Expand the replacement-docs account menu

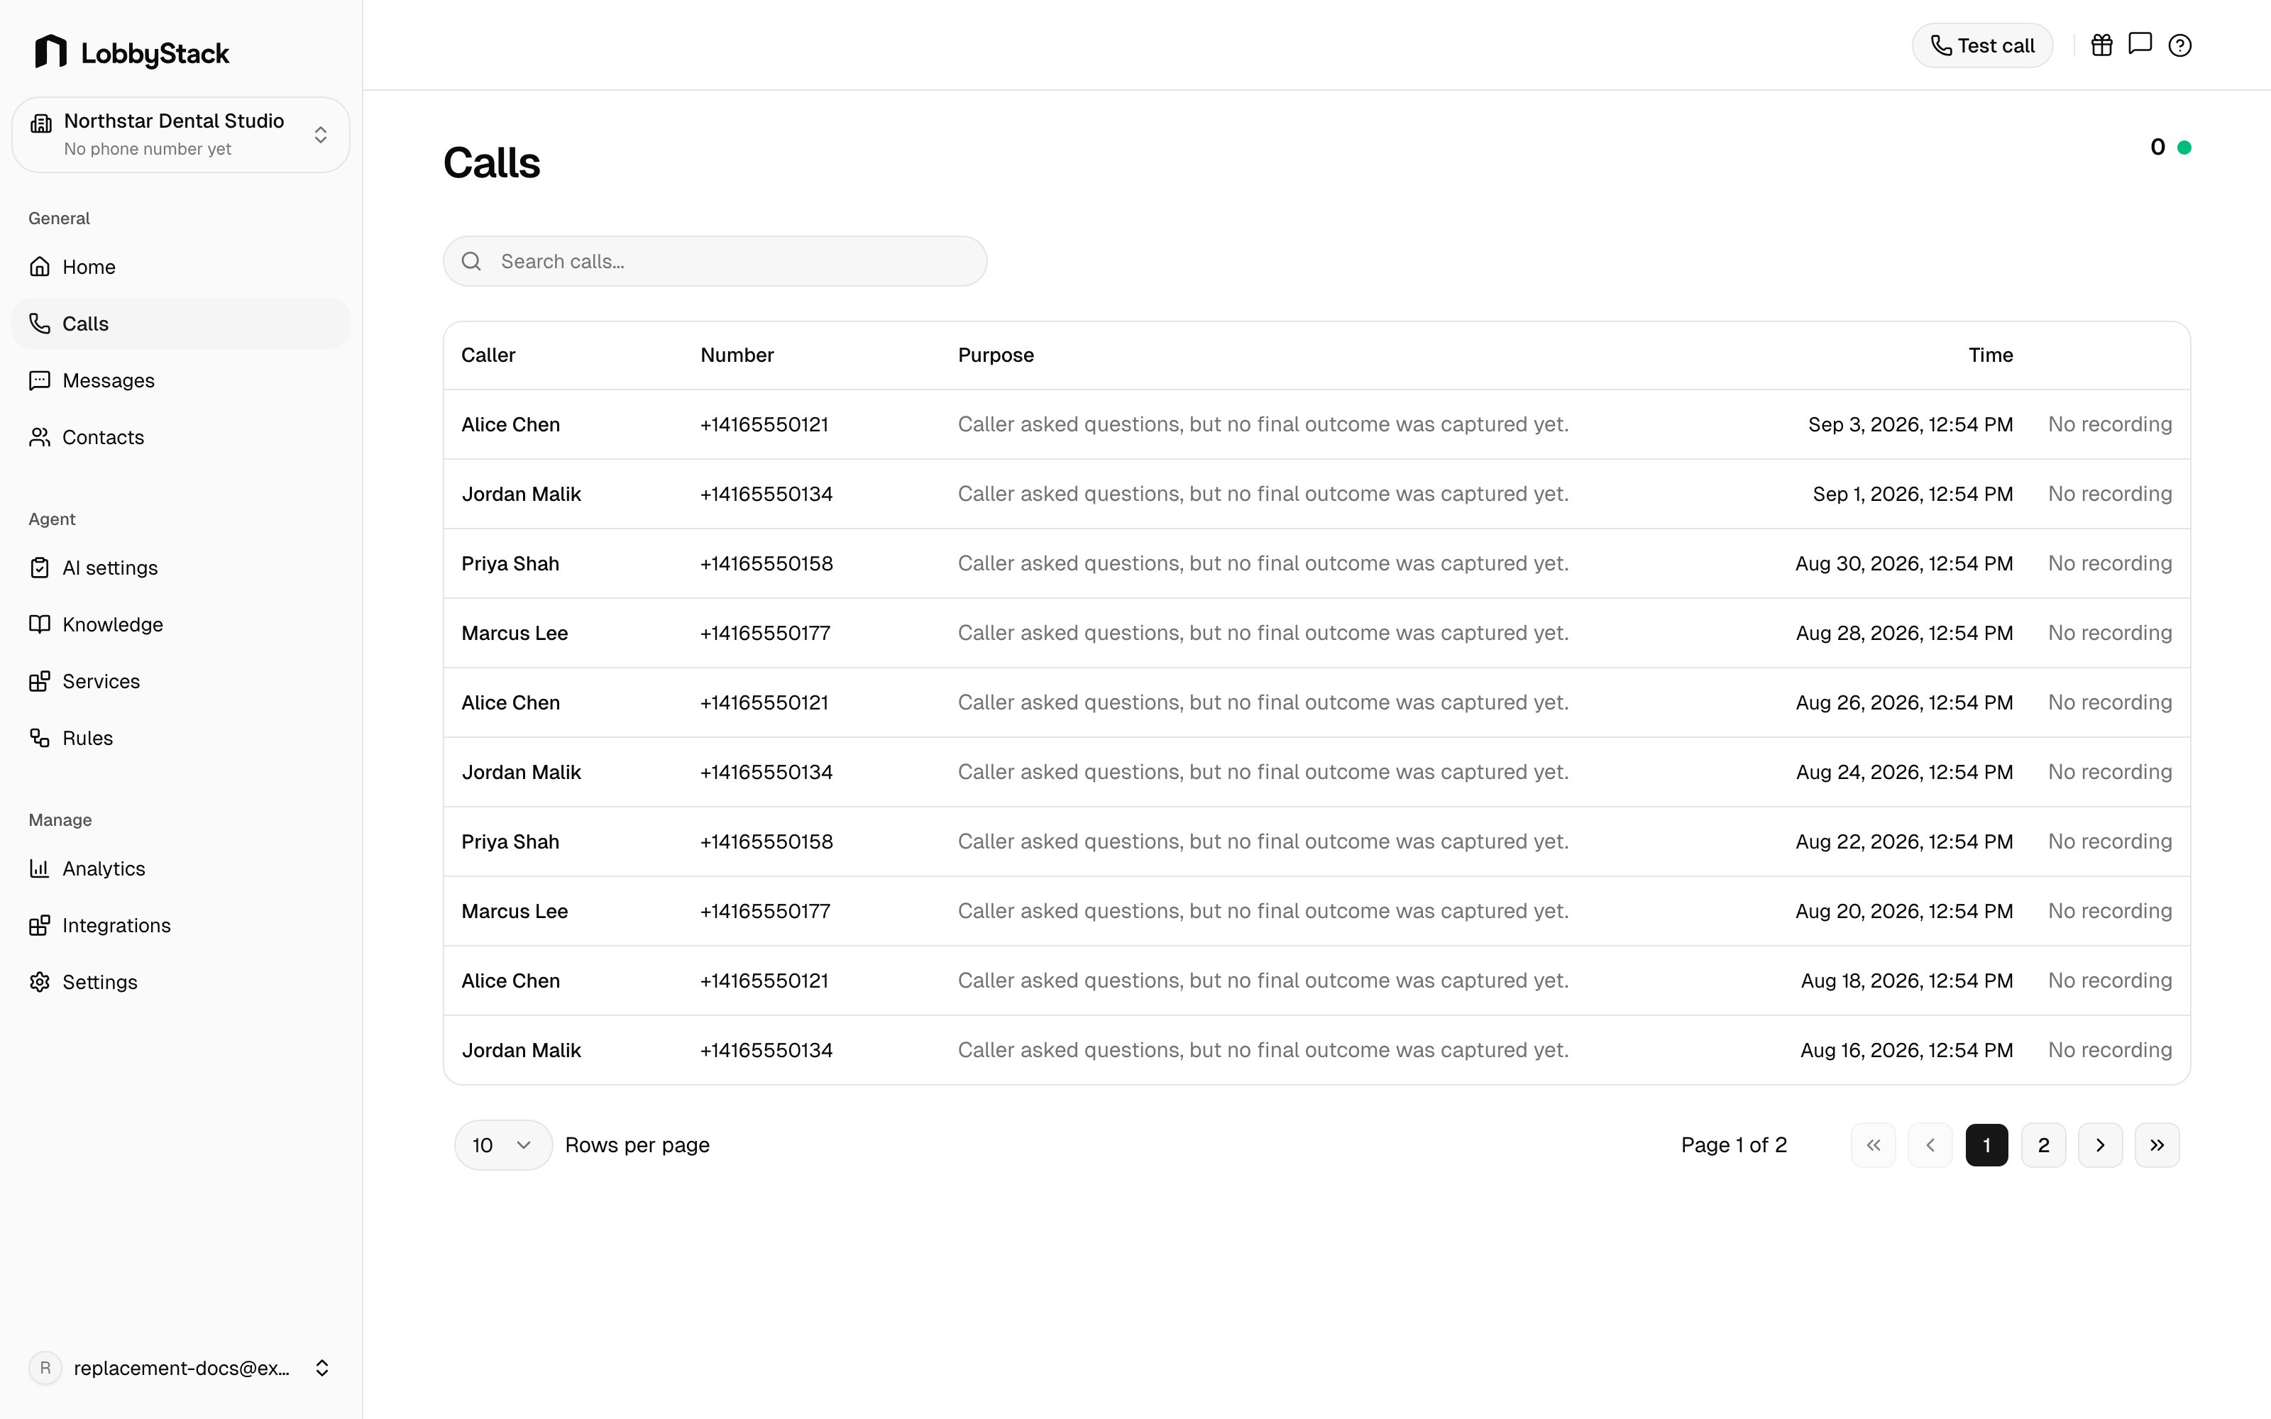click(180, 1367)
